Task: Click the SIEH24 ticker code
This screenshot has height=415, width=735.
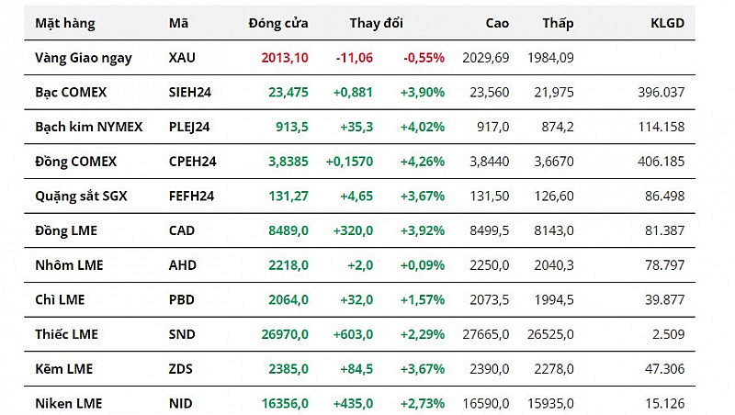Action: (x=190, y=92)
